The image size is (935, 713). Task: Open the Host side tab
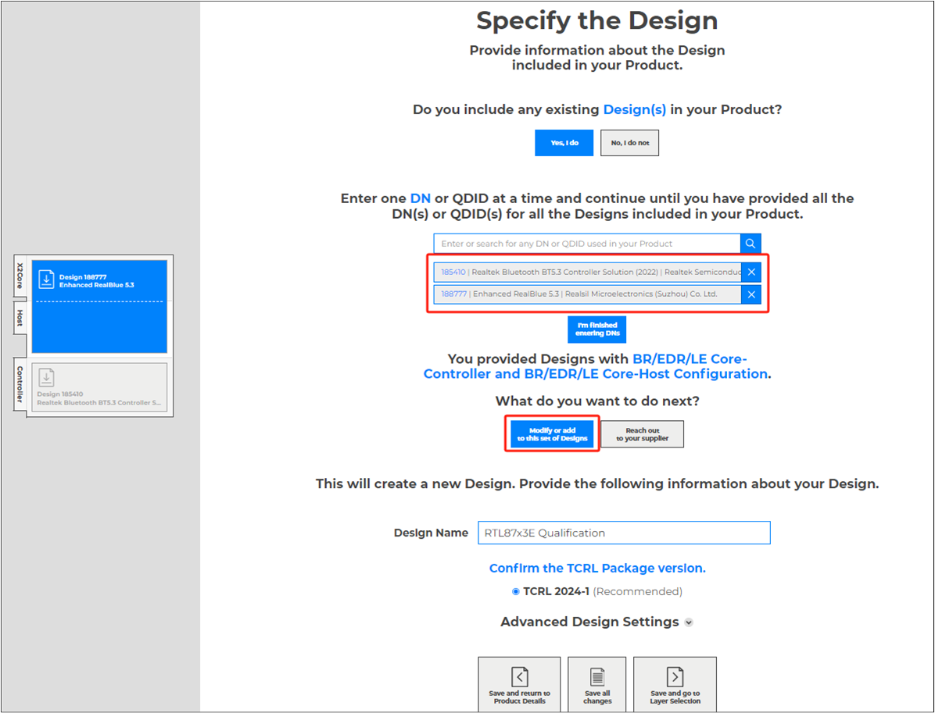click(20, 318)
